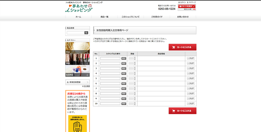
Task: Click quantity field in row 6
Action: pos(131,84)
